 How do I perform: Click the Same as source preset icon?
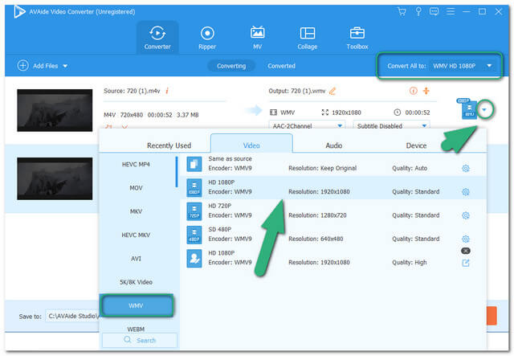click(x=194, y=164)
